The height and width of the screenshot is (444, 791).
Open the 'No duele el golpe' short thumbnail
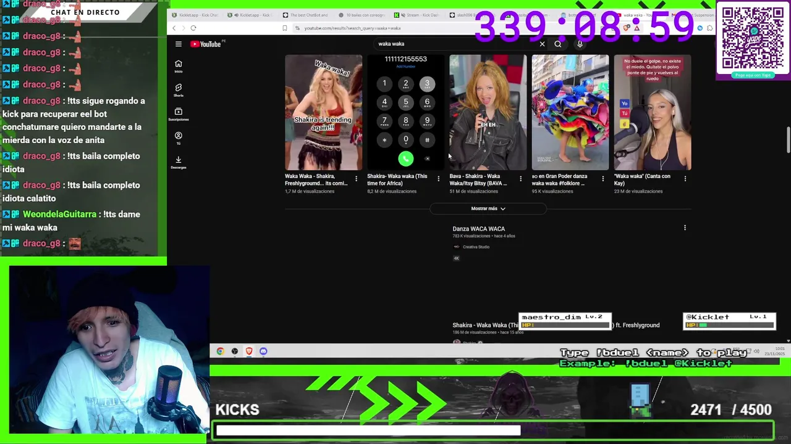[x=652, y=112]
